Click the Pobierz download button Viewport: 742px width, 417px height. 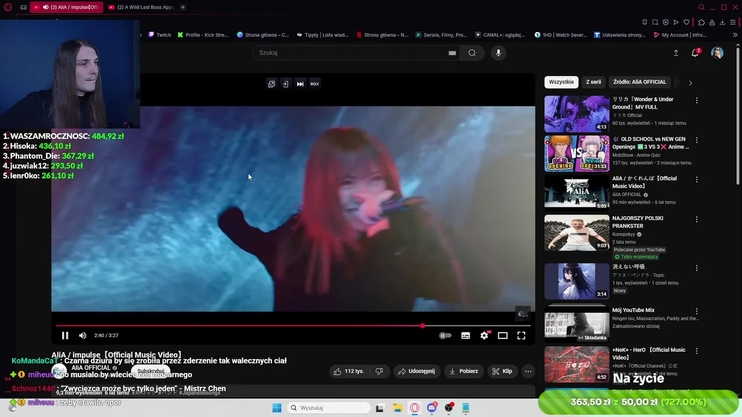tap(464, 371)
